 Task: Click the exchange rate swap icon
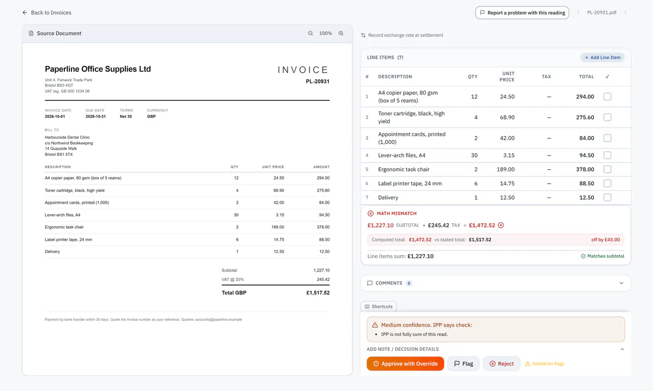363,35
